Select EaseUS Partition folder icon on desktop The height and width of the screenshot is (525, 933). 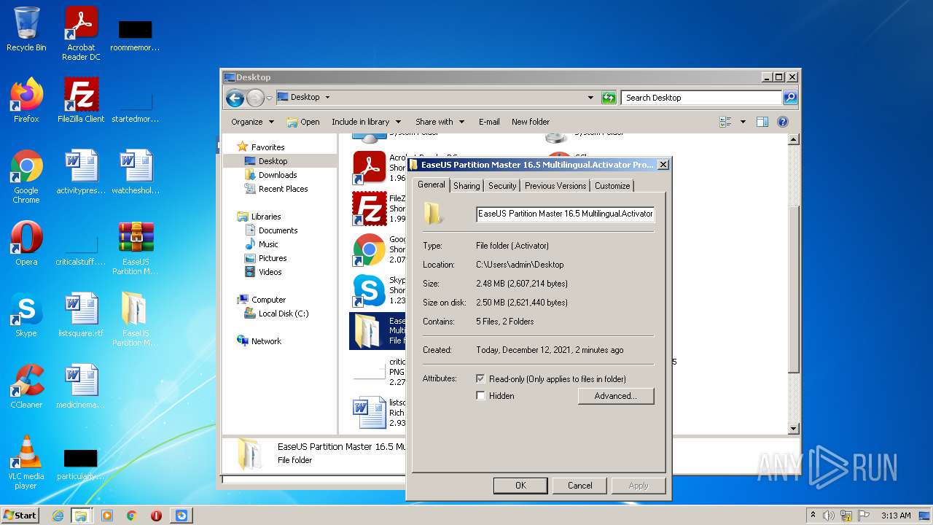(136, 319)
